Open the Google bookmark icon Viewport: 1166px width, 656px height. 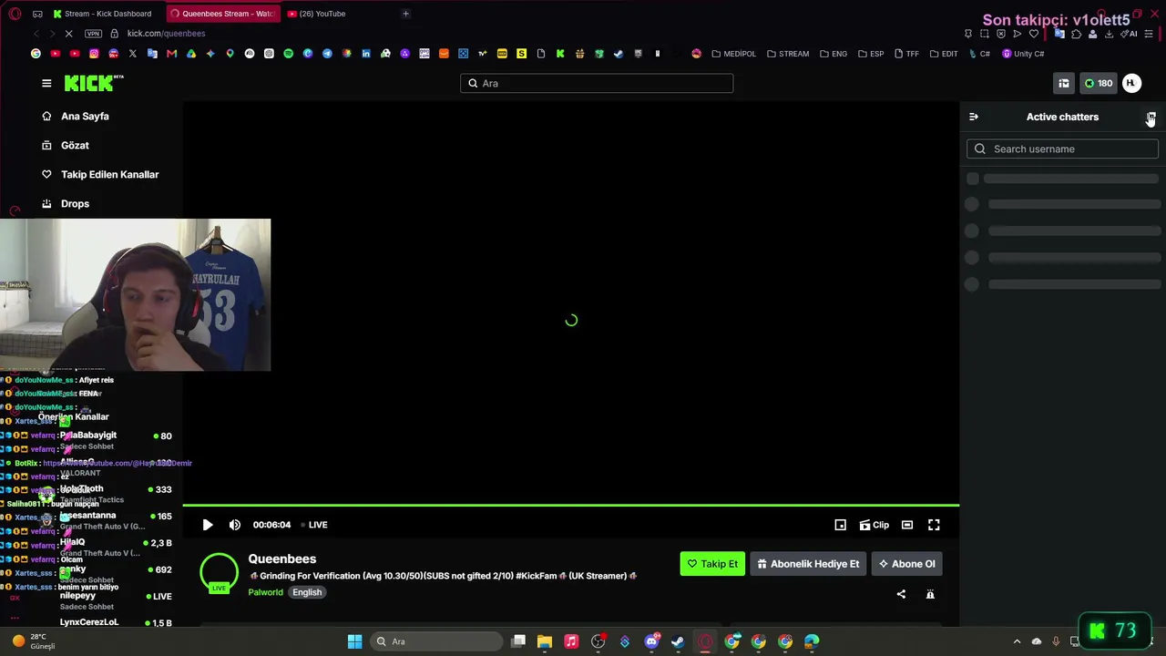[36, 54]
